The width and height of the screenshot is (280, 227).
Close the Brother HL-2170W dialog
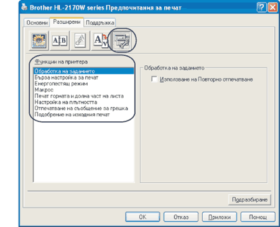(273, 7)
